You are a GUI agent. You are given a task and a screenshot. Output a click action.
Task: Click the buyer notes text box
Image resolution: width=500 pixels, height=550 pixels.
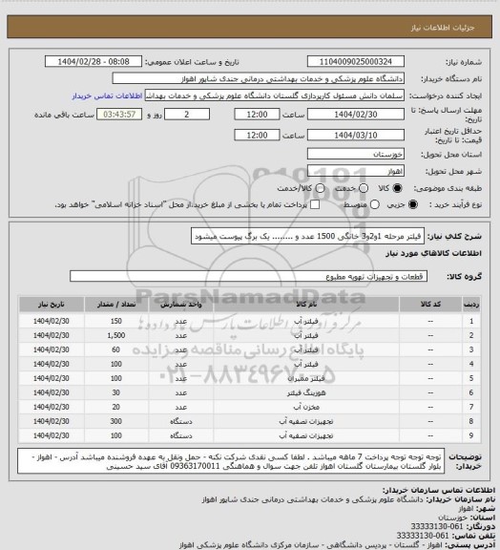(x=231, y=461)
